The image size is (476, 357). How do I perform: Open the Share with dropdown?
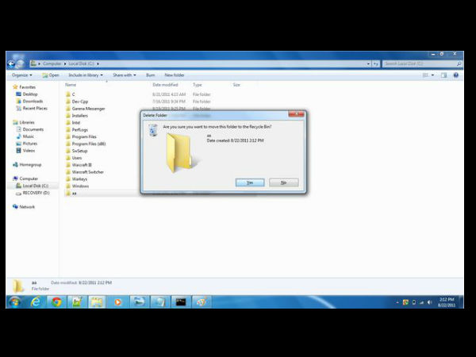(124, 75)
